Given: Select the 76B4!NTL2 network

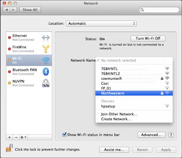Looking at the screenshot, I should click(134, 73).
